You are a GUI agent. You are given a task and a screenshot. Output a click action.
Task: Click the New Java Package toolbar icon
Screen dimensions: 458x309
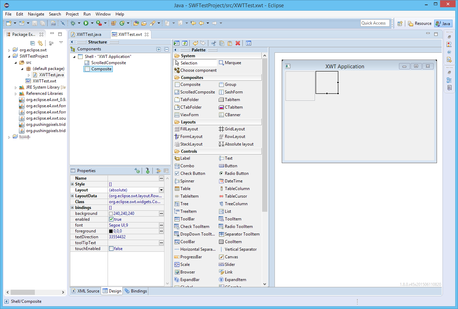point(113,23)
